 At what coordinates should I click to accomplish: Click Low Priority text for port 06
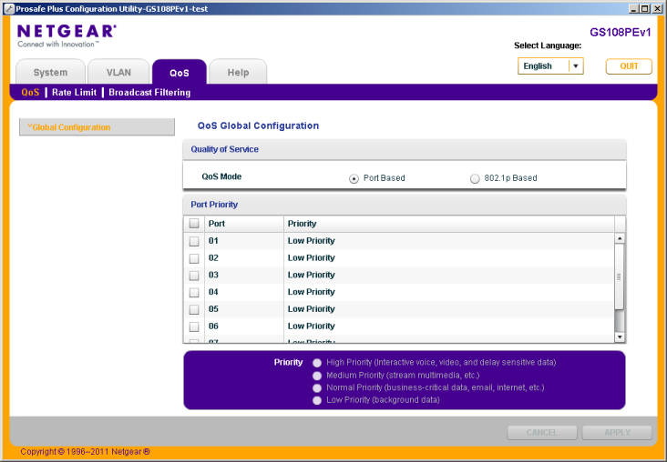[x=312, y=326]
